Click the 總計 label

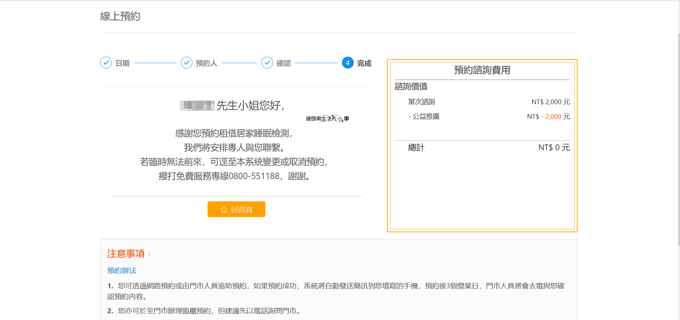tap(416, 147)
